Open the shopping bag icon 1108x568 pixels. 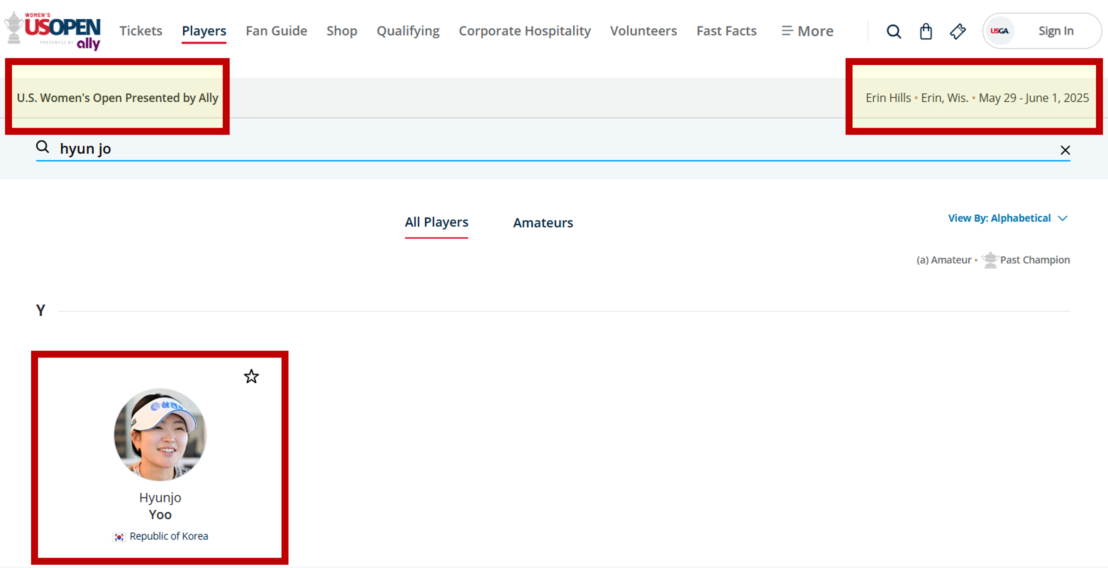pyautogui.click(x=926, y=31)
